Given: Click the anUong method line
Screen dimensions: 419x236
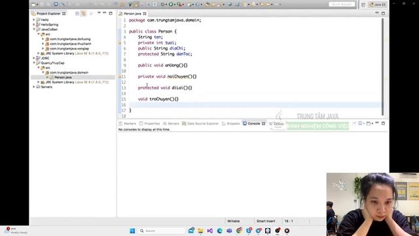Looking at the screenshot, I should click(163, 66).
